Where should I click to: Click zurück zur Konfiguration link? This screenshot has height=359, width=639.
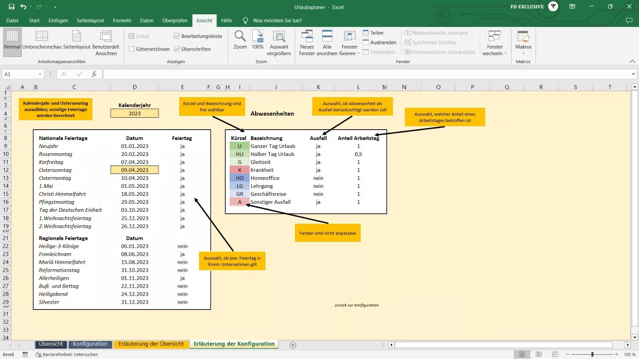click(x=357, y=305)
